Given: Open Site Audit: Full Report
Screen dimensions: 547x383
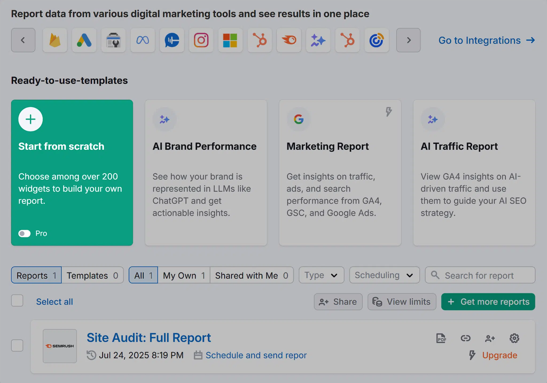Looking at the screenshot, I should pos(149,338).
